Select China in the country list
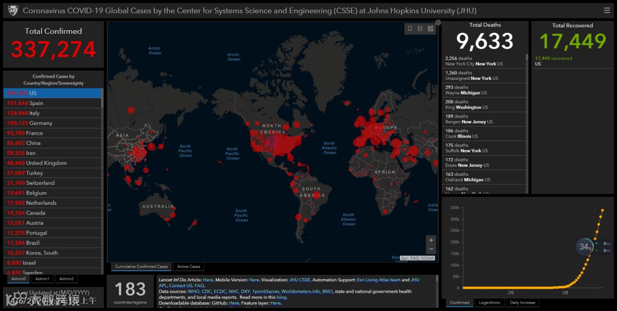 pyautogui.click(x=53, y=143)
